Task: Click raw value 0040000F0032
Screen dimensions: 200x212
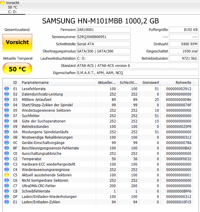Action: 179,159
